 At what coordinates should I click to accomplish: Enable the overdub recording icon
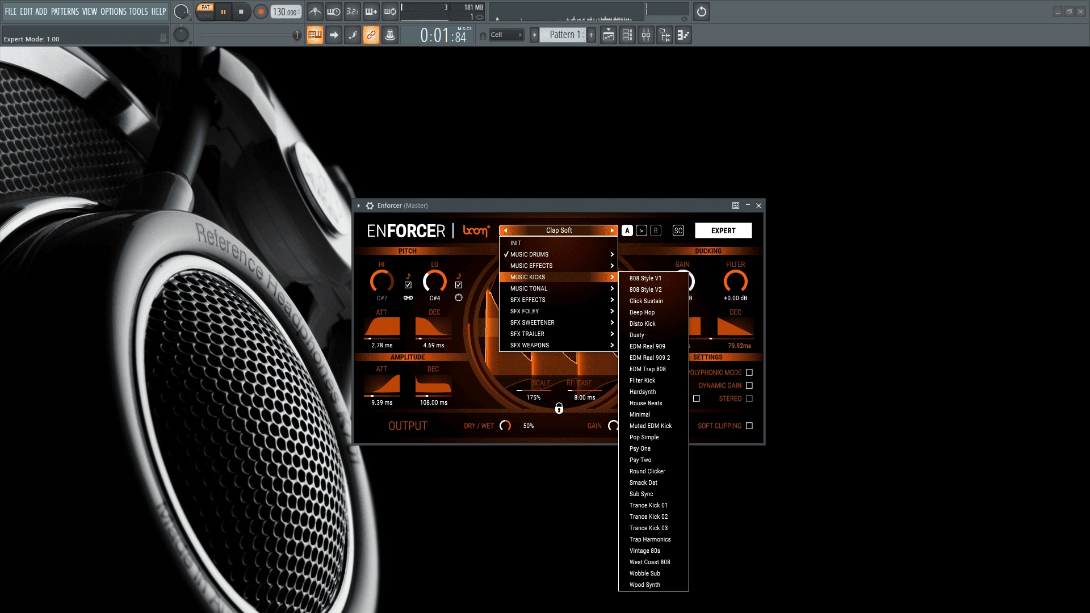[x=371, y=11]
